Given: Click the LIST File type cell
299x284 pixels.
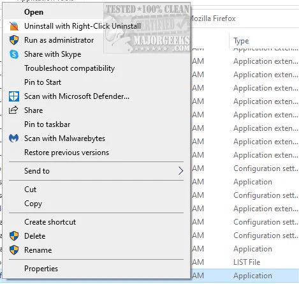Looking at the screenshot, I should point(247,262).
